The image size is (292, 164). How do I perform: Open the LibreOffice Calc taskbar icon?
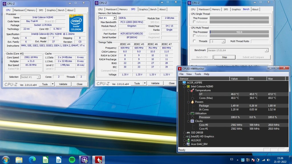pyautogui.click(x=45, y=160)
